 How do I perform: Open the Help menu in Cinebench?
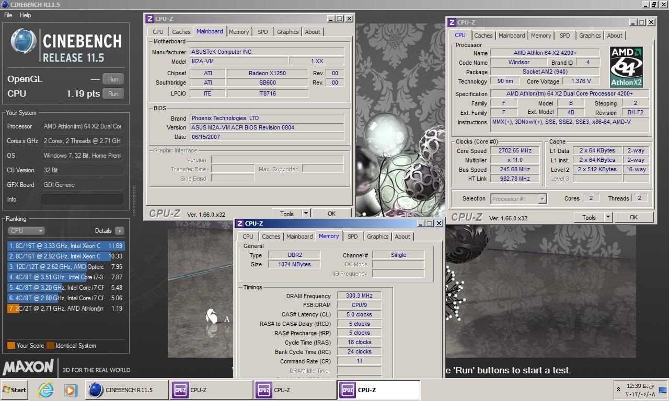click(25, 15)
